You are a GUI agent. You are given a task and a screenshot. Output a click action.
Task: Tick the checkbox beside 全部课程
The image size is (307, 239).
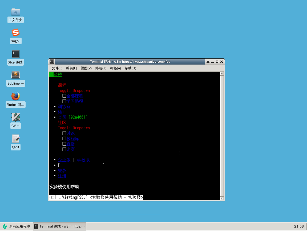(x=64, y=96)
